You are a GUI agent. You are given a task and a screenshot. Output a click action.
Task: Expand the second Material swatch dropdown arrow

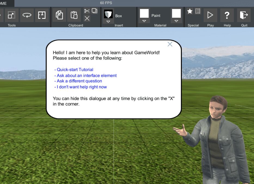(176, 21)
